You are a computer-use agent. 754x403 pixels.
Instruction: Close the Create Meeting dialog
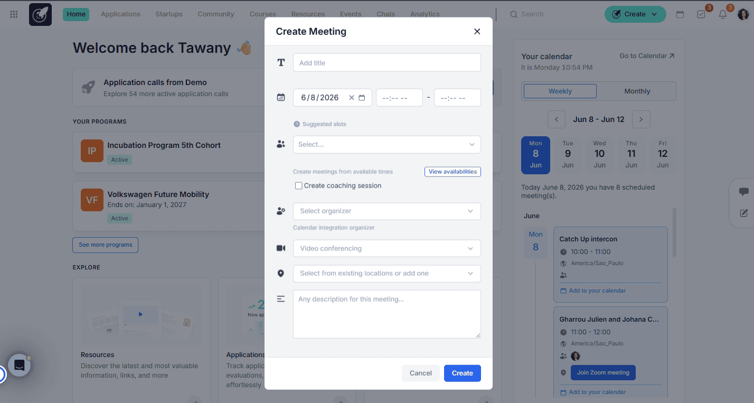(x=477, y=31)
